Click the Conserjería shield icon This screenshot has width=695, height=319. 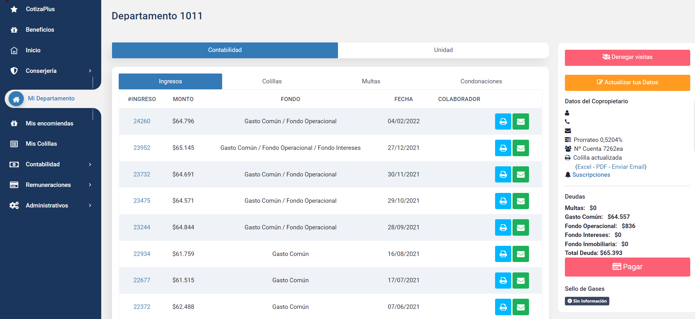pos(14,71)
